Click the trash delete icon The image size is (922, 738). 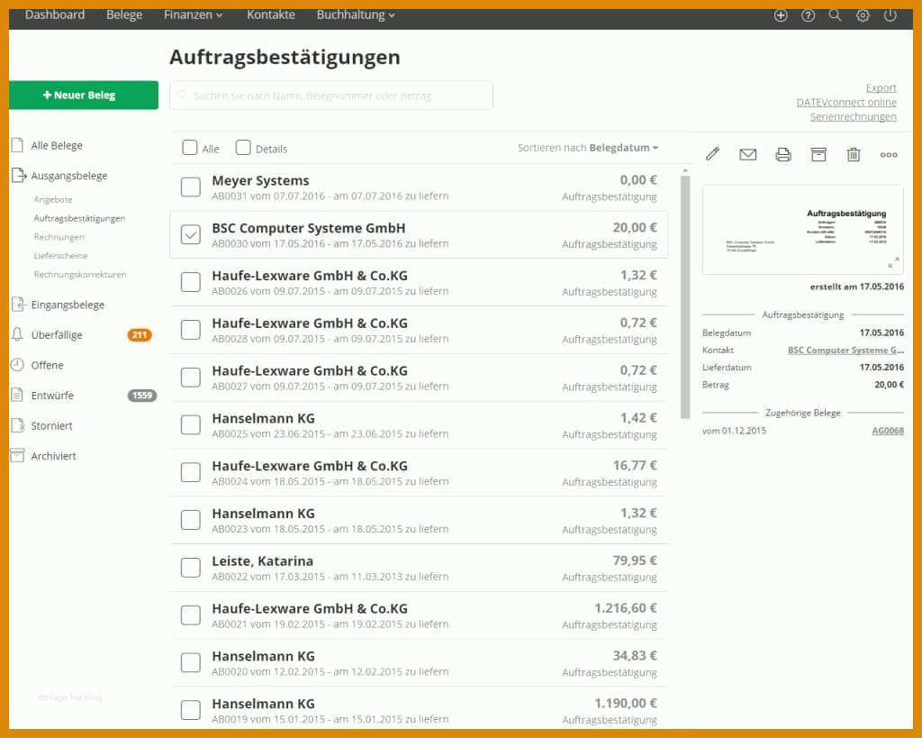tap(854, 154)
